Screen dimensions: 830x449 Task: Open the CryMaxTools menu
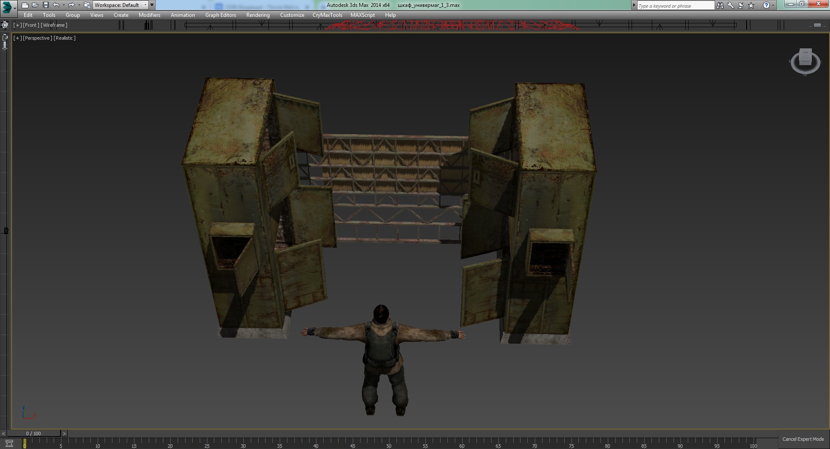(x=327, y=15)
